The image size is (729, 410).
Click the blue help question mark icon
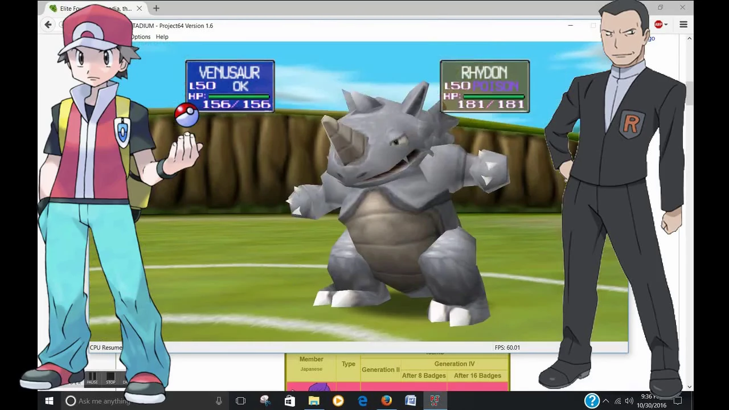tap(592, 401)
